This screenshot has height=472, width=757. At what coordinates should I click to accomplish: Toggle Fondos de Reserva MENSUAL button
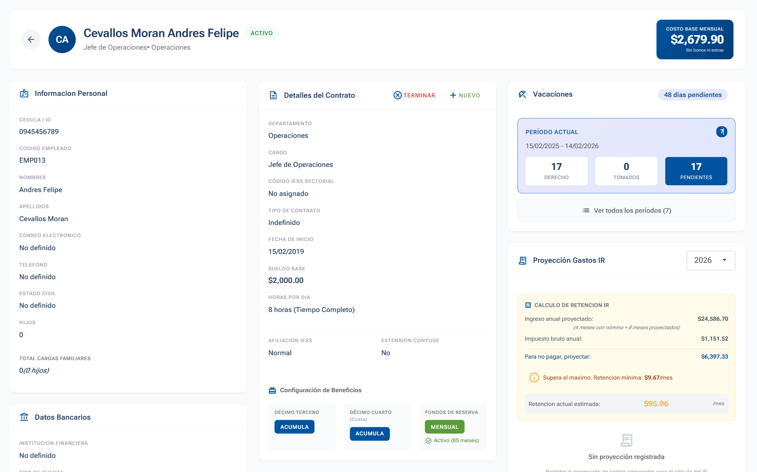tap(444, 427)
